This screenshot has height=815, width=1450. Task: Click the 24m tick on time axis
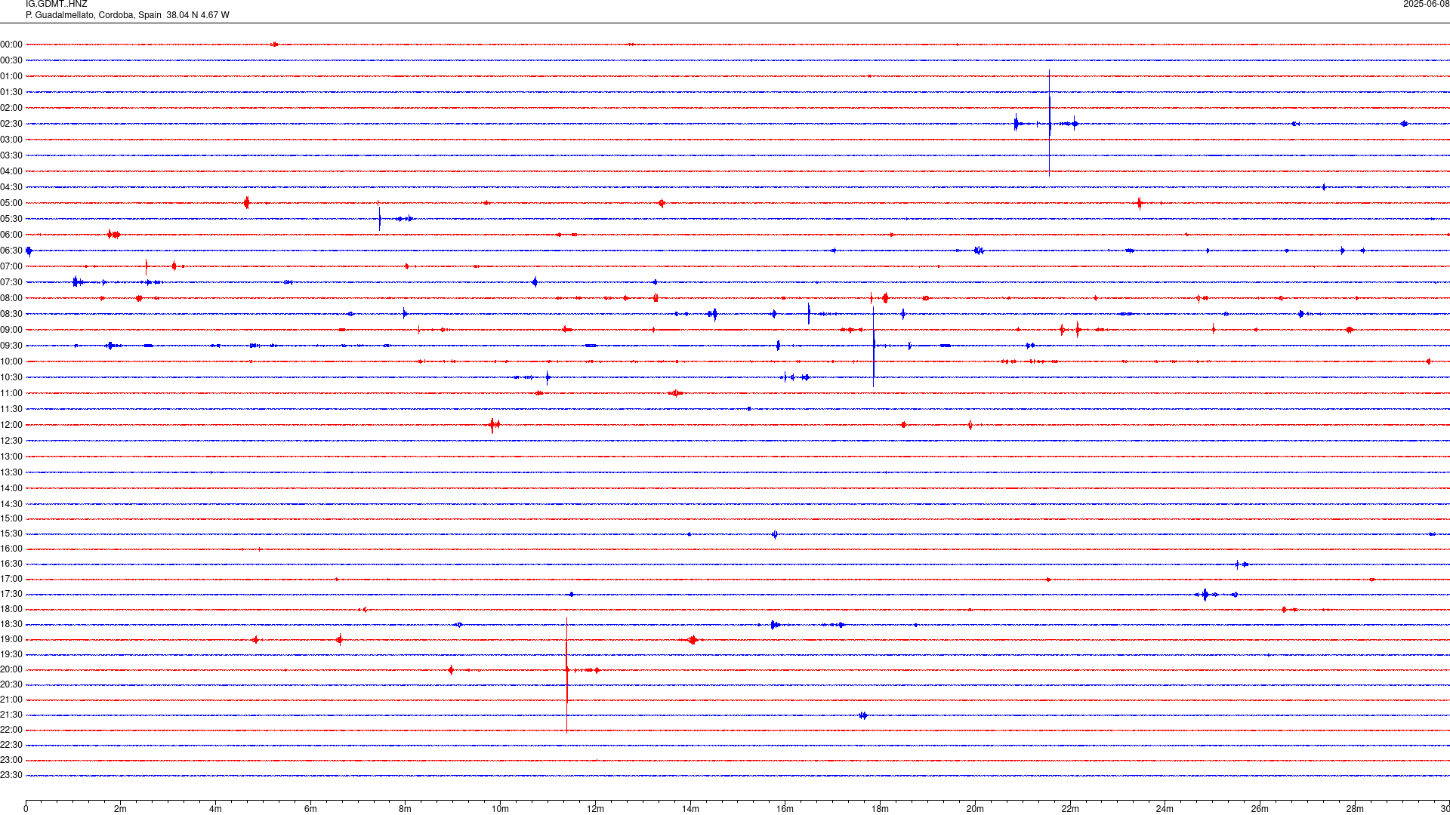point(1165,809)
